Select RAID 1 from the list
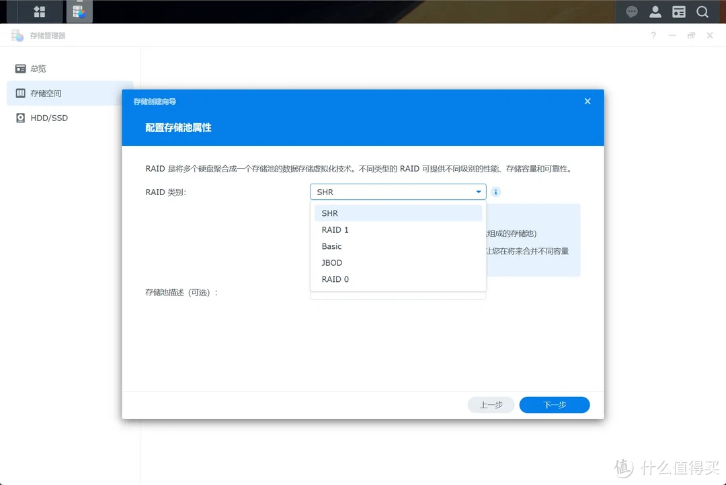726x485 pixels. [x=335, y=229]
